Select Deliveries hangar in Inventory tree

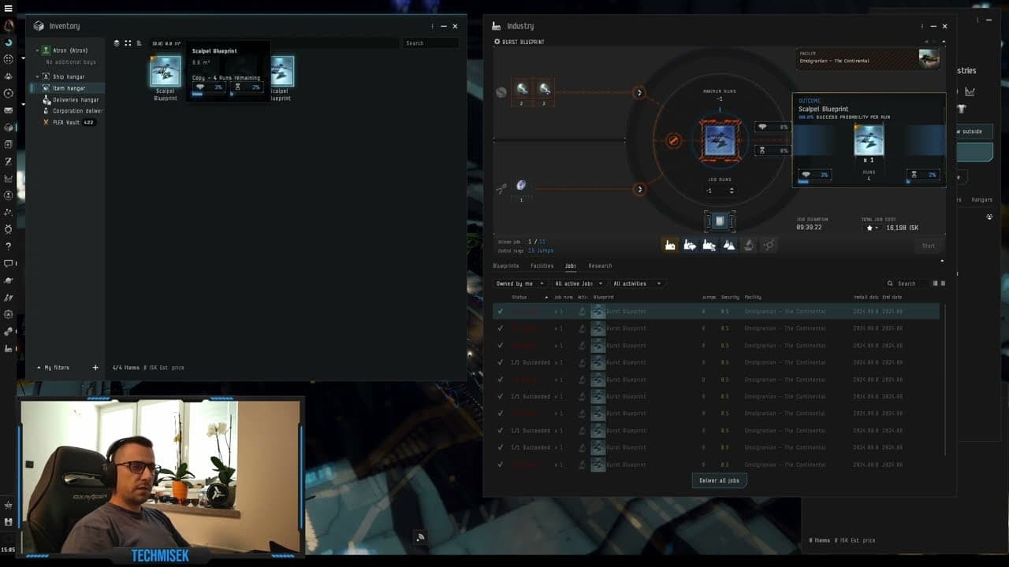(76, 100)
